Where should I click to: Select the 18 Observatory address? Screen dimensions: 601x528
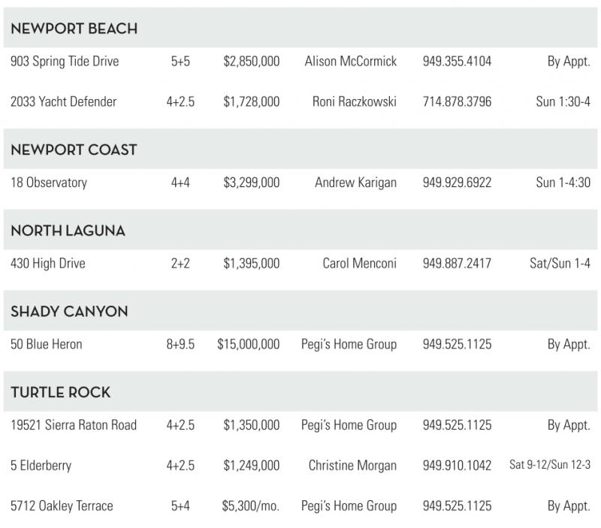tap(49, 183)
